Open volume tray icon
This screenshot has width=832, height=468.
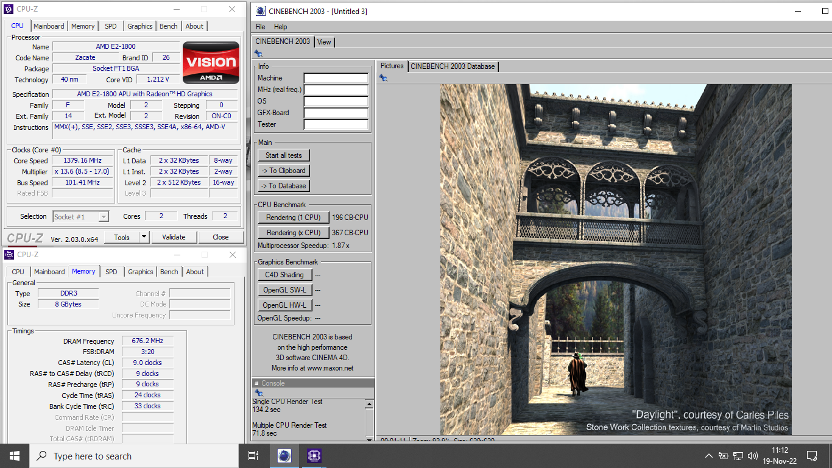tap(753, 456)
